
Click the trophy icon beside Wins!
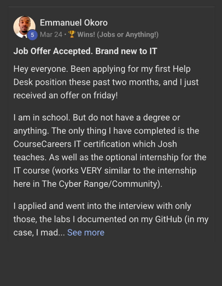point(72,34)
